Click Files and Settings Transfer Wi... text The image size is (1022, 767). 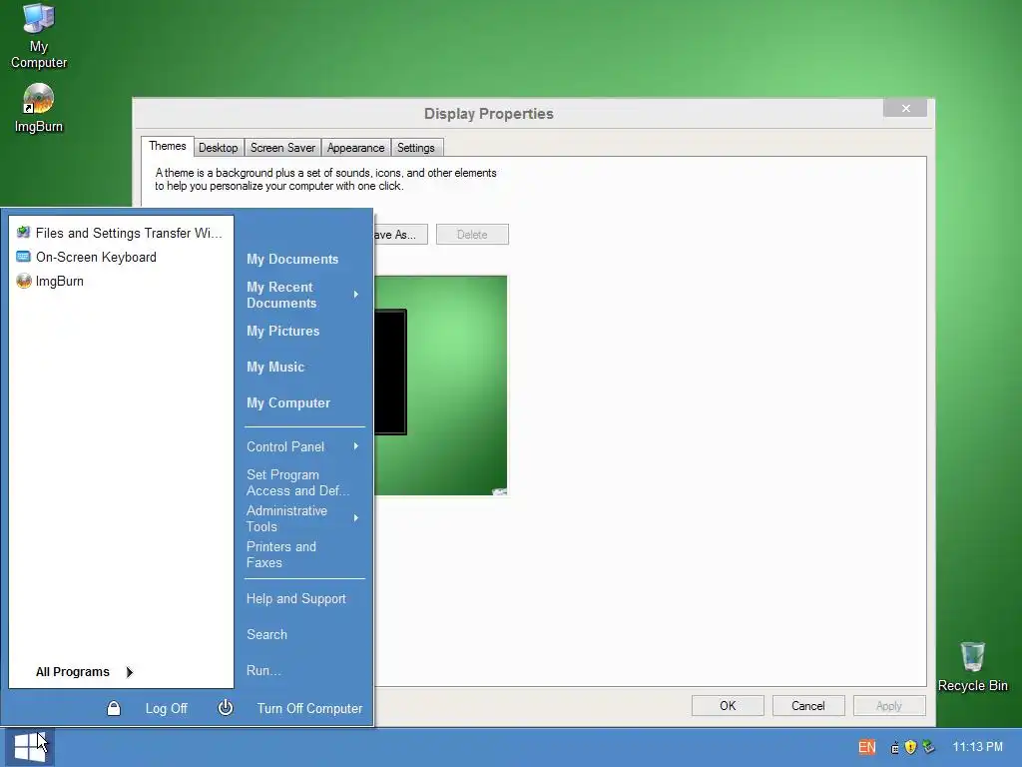pyautogui.click(x=129, y=233)
